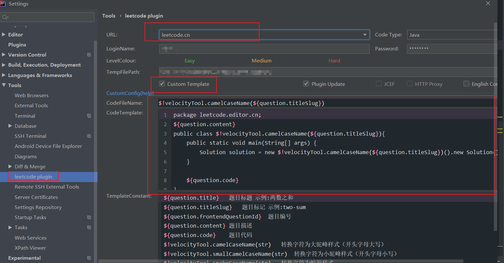Click Tools in the breadcrumb
504x263 pixels.
pos(109,16)
